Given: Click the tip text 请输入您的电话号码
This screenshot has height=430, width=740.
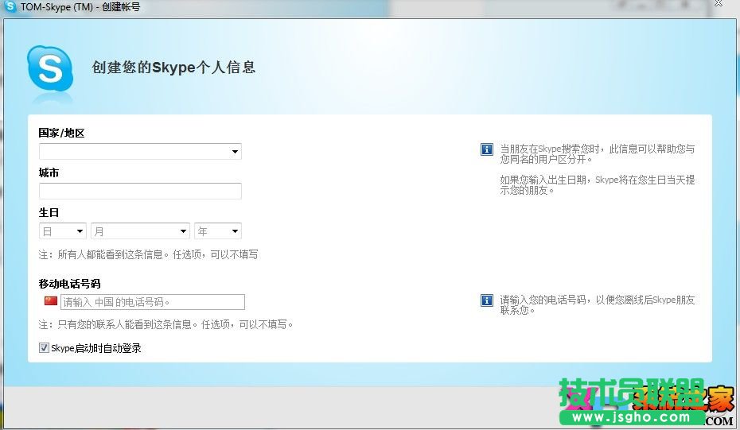Looking at the screenshot, I should coord(598,305).
